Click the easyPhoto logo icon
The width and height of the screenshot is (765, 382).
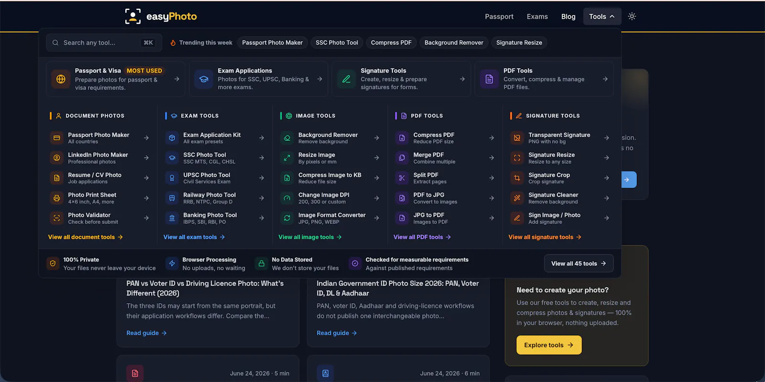point(133,16)
